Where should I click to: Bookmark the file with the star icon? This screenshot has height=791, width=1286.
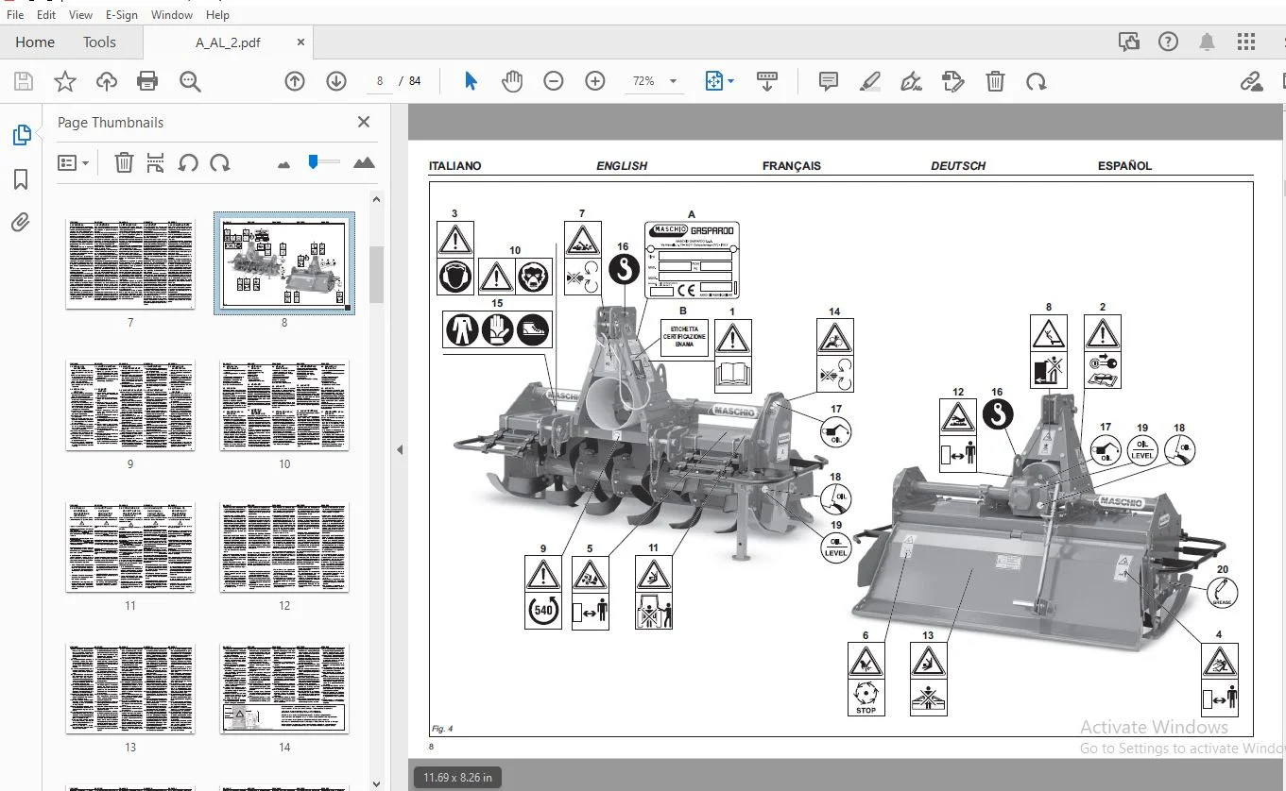tap(64, 82)
